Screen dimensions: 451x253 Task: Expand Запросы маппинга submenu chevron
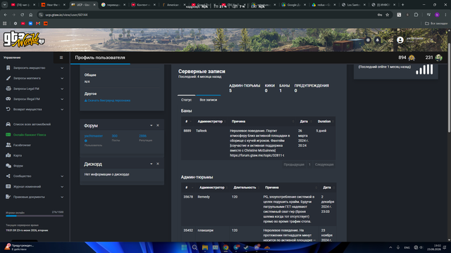[x=62, y=78]
